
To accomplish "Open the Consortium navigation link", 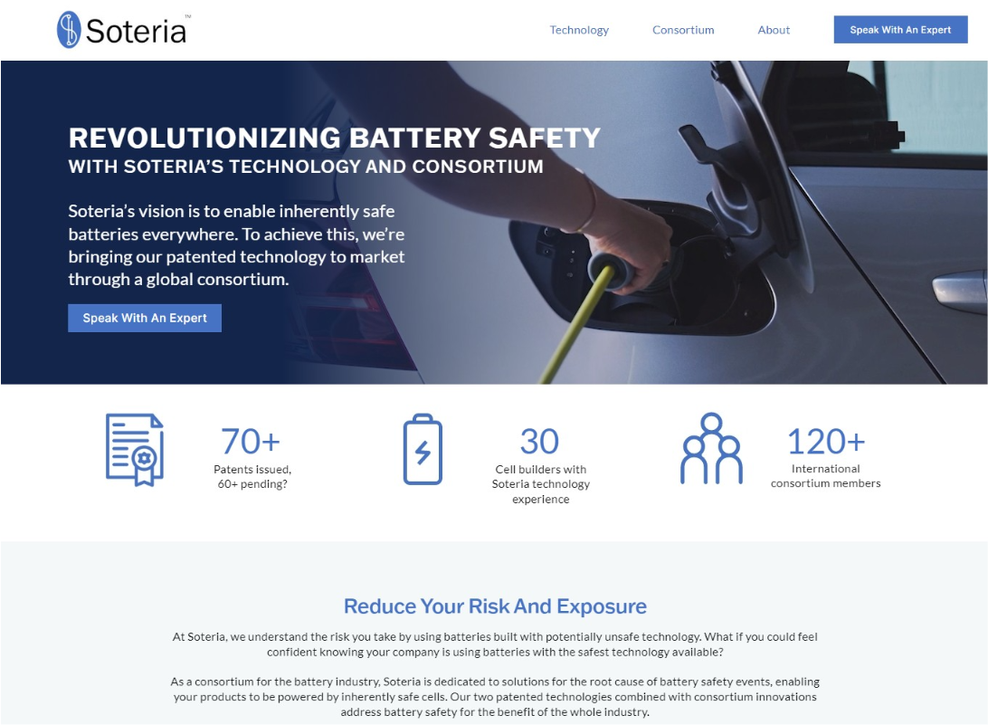I will pyautogui.click(x=683, y=30).
